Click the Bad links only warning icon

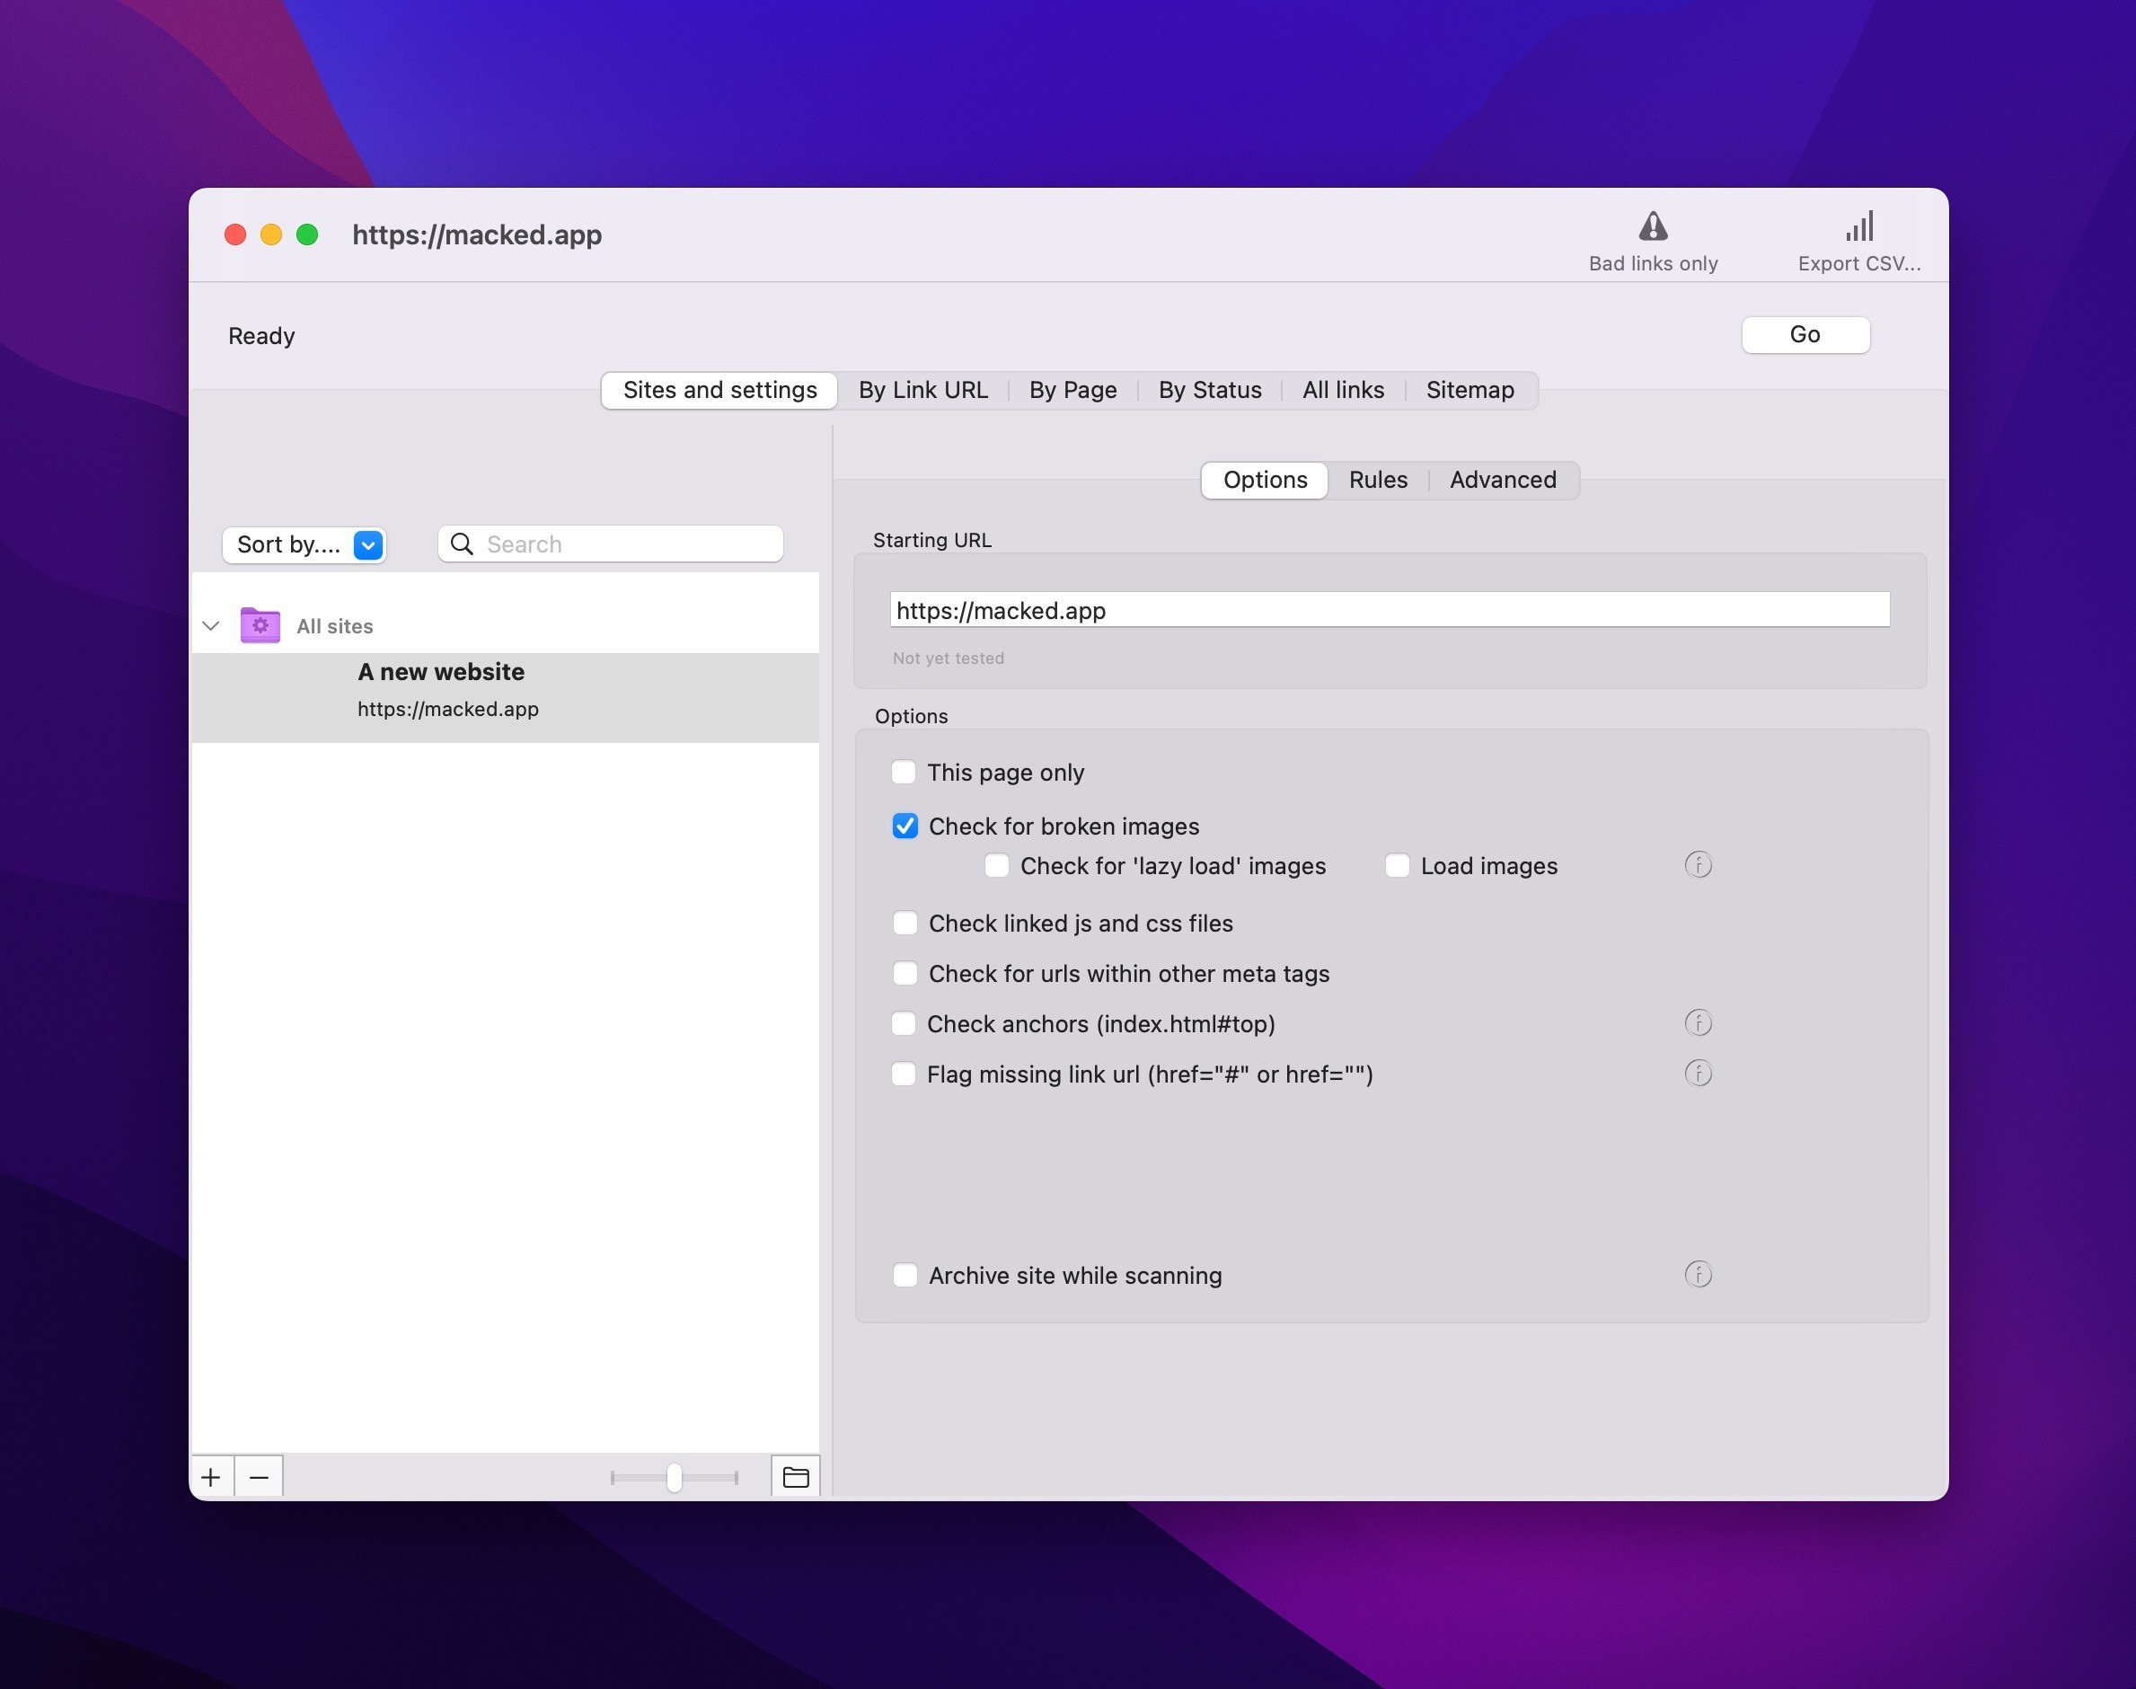[1653, 226]
